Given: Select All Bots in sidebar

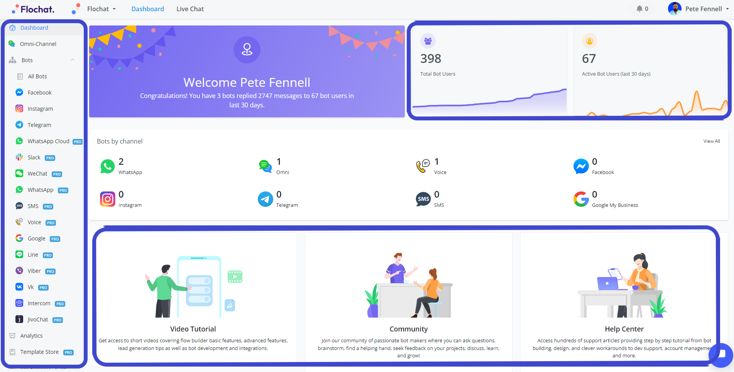Looking at the screenshot, I should click(x=37, y=76).
